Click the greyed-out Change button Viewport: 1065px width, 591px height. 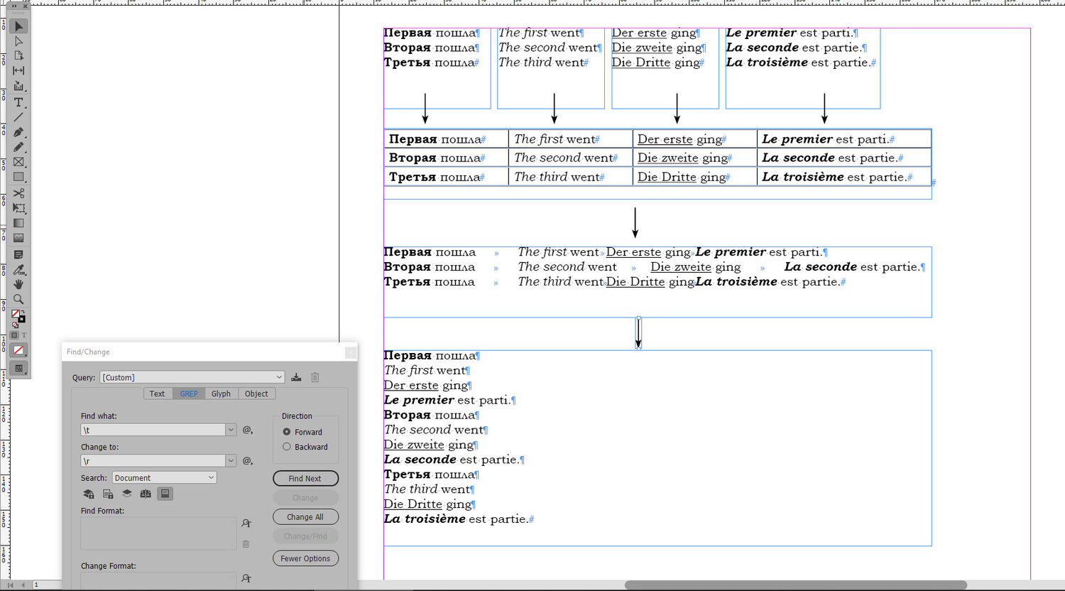pos(305,498)
